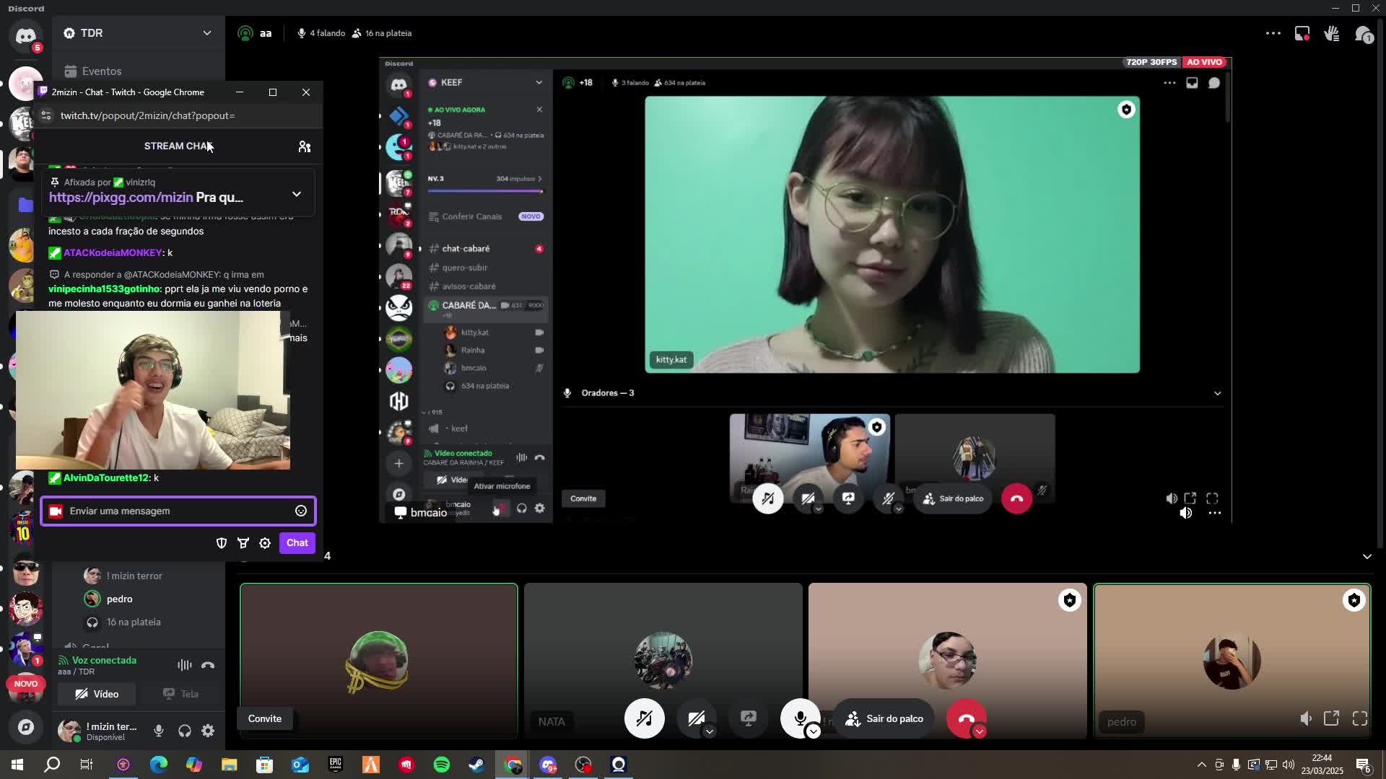Open Twitch chat settings gear
The height and width of the screenshot is (779, 1386).
(265, 543)
